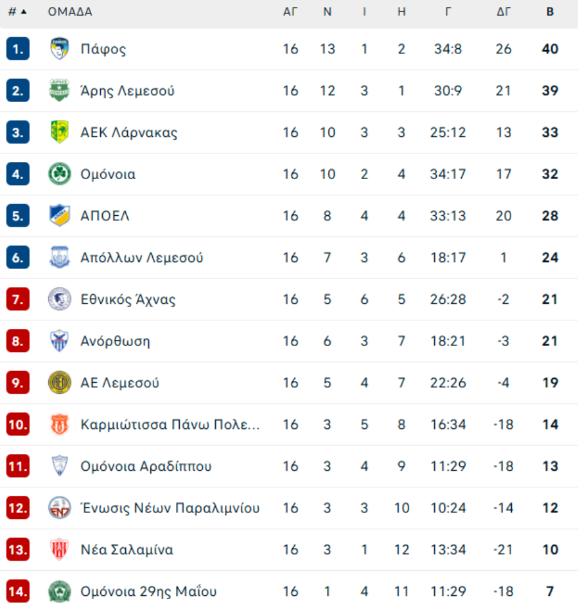Select the Ομόνοια green shamrock logo

click(59, 174)
